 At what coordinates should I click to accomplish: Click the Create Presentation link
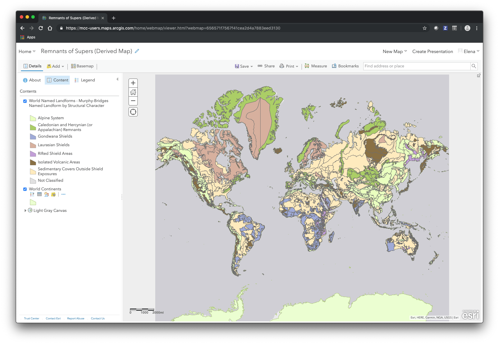(x=432, y=52)
